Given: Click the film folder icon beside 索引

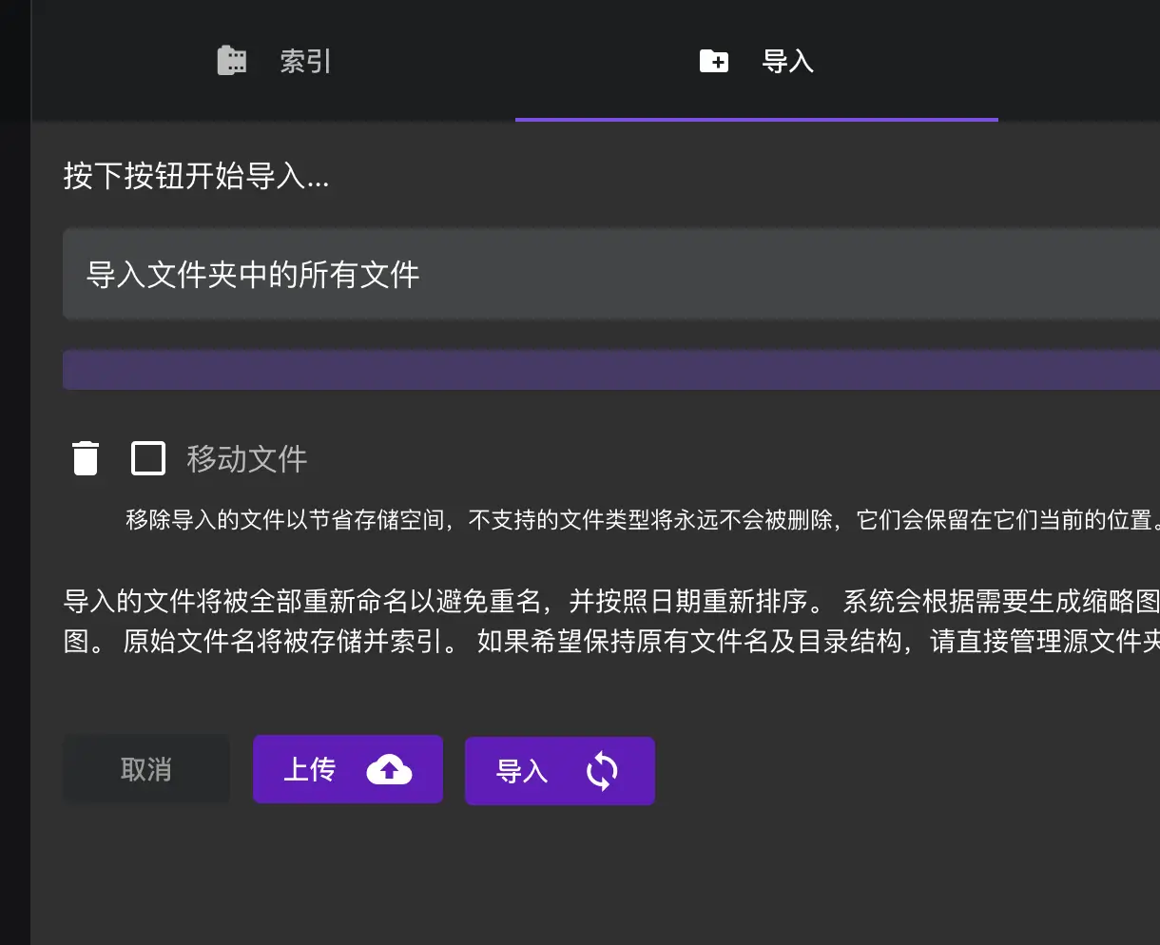Looking at the screenshot, I should point(232,61).
